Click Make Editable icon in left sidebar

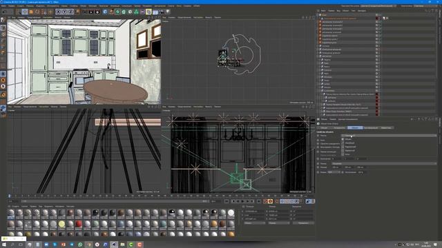click(3, 20)
